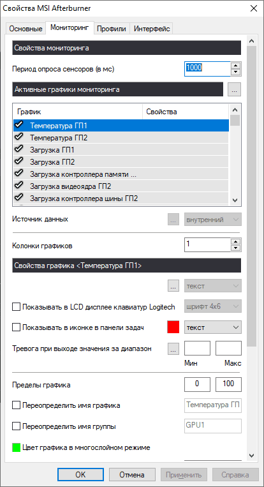Switch to the Интерфейс tab
Screen dimensions: 264x487
(x=152, y=29)
